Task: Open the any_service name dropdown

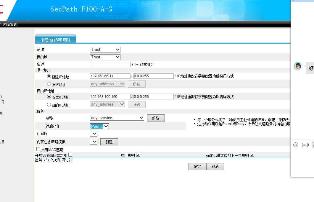Action: click(117, 118)
